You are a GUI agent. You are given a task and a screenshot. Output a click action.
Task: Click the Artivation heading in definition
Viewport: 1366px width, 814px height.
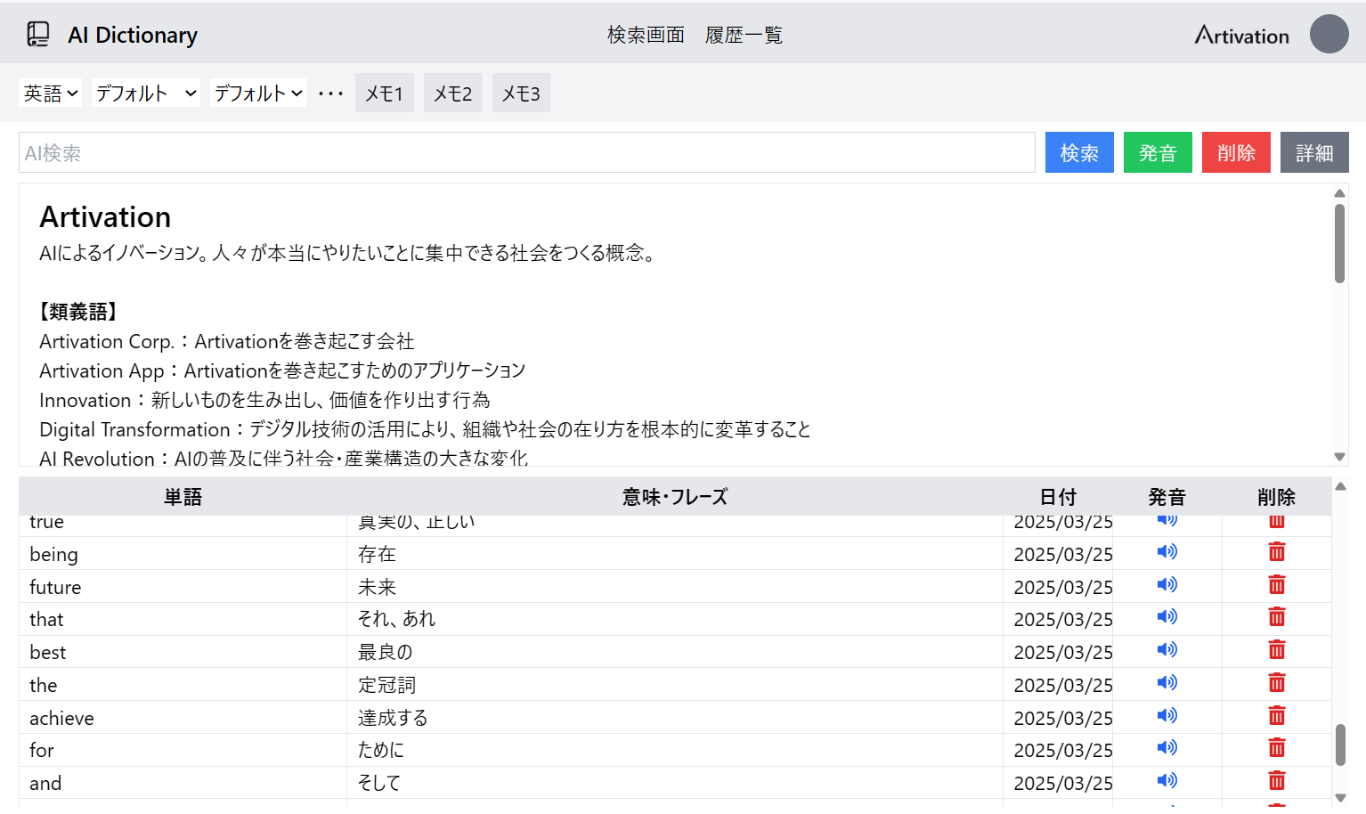105,216
